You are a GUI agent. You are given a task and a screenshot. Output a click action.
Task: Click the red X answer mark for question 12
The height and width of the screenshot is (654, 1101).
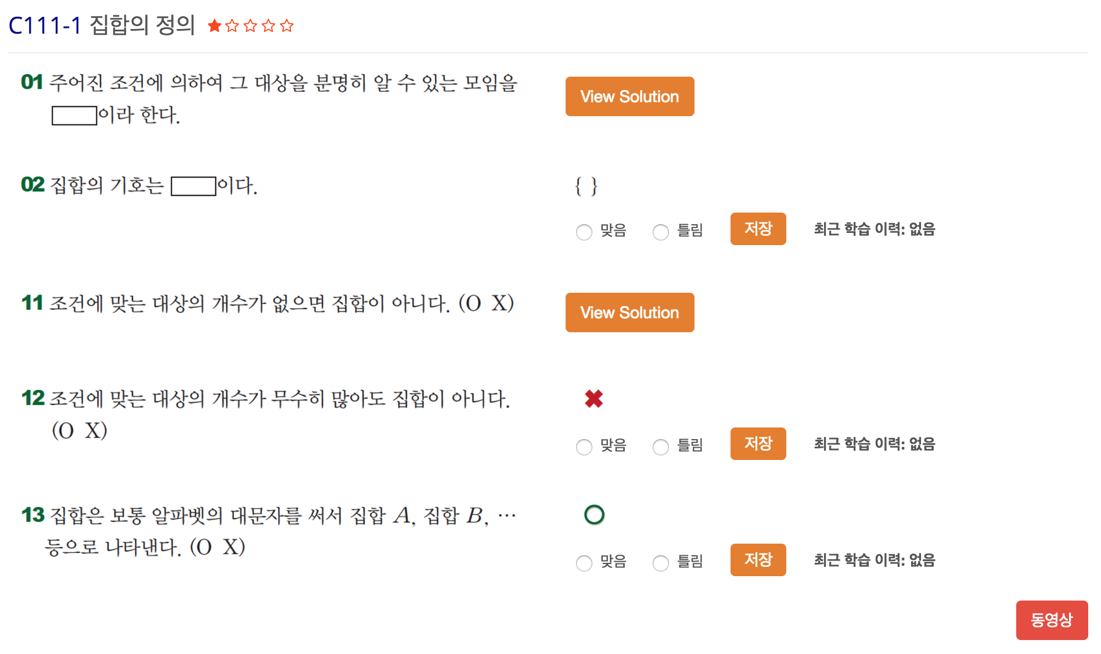point(593,398)
